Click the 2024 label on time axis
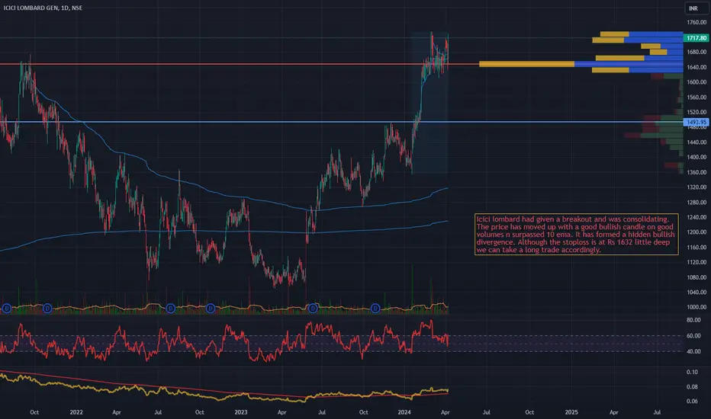Image resolution: width=711 pixels, height=419 pixels. coord(404,412)
